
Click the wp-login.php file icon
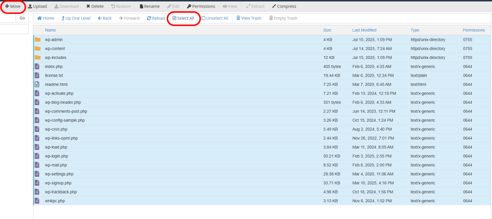[x=37, y=156]
